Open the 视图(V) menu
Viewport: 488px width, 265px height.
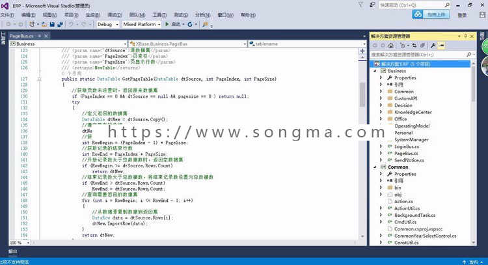tap(50, 15)
